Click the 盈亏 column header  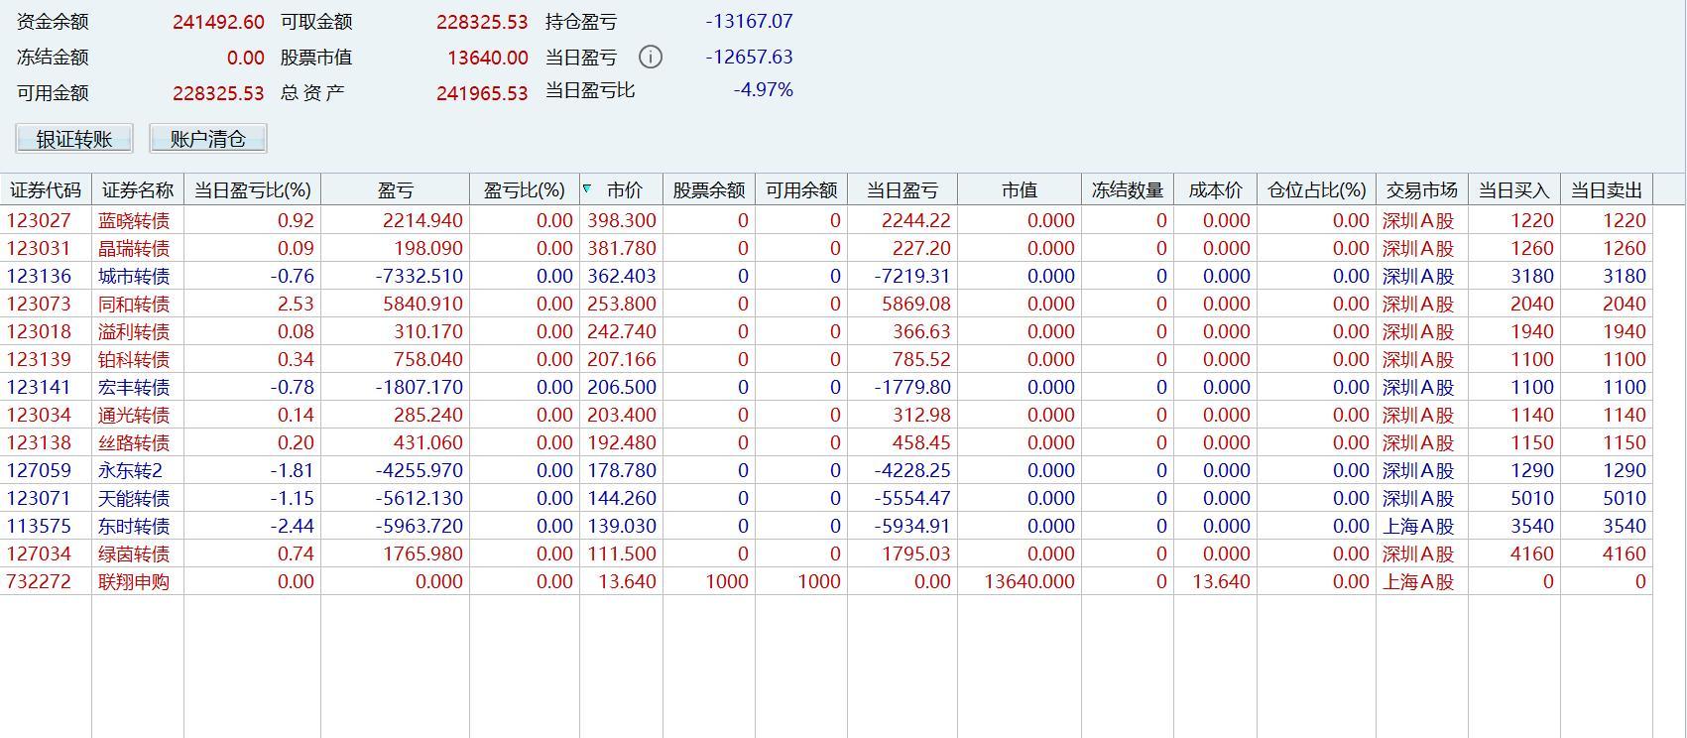(x=395, y=189)
